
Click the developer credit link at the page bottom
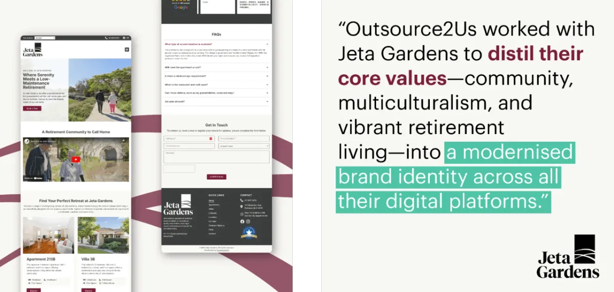tap(223, 250)
